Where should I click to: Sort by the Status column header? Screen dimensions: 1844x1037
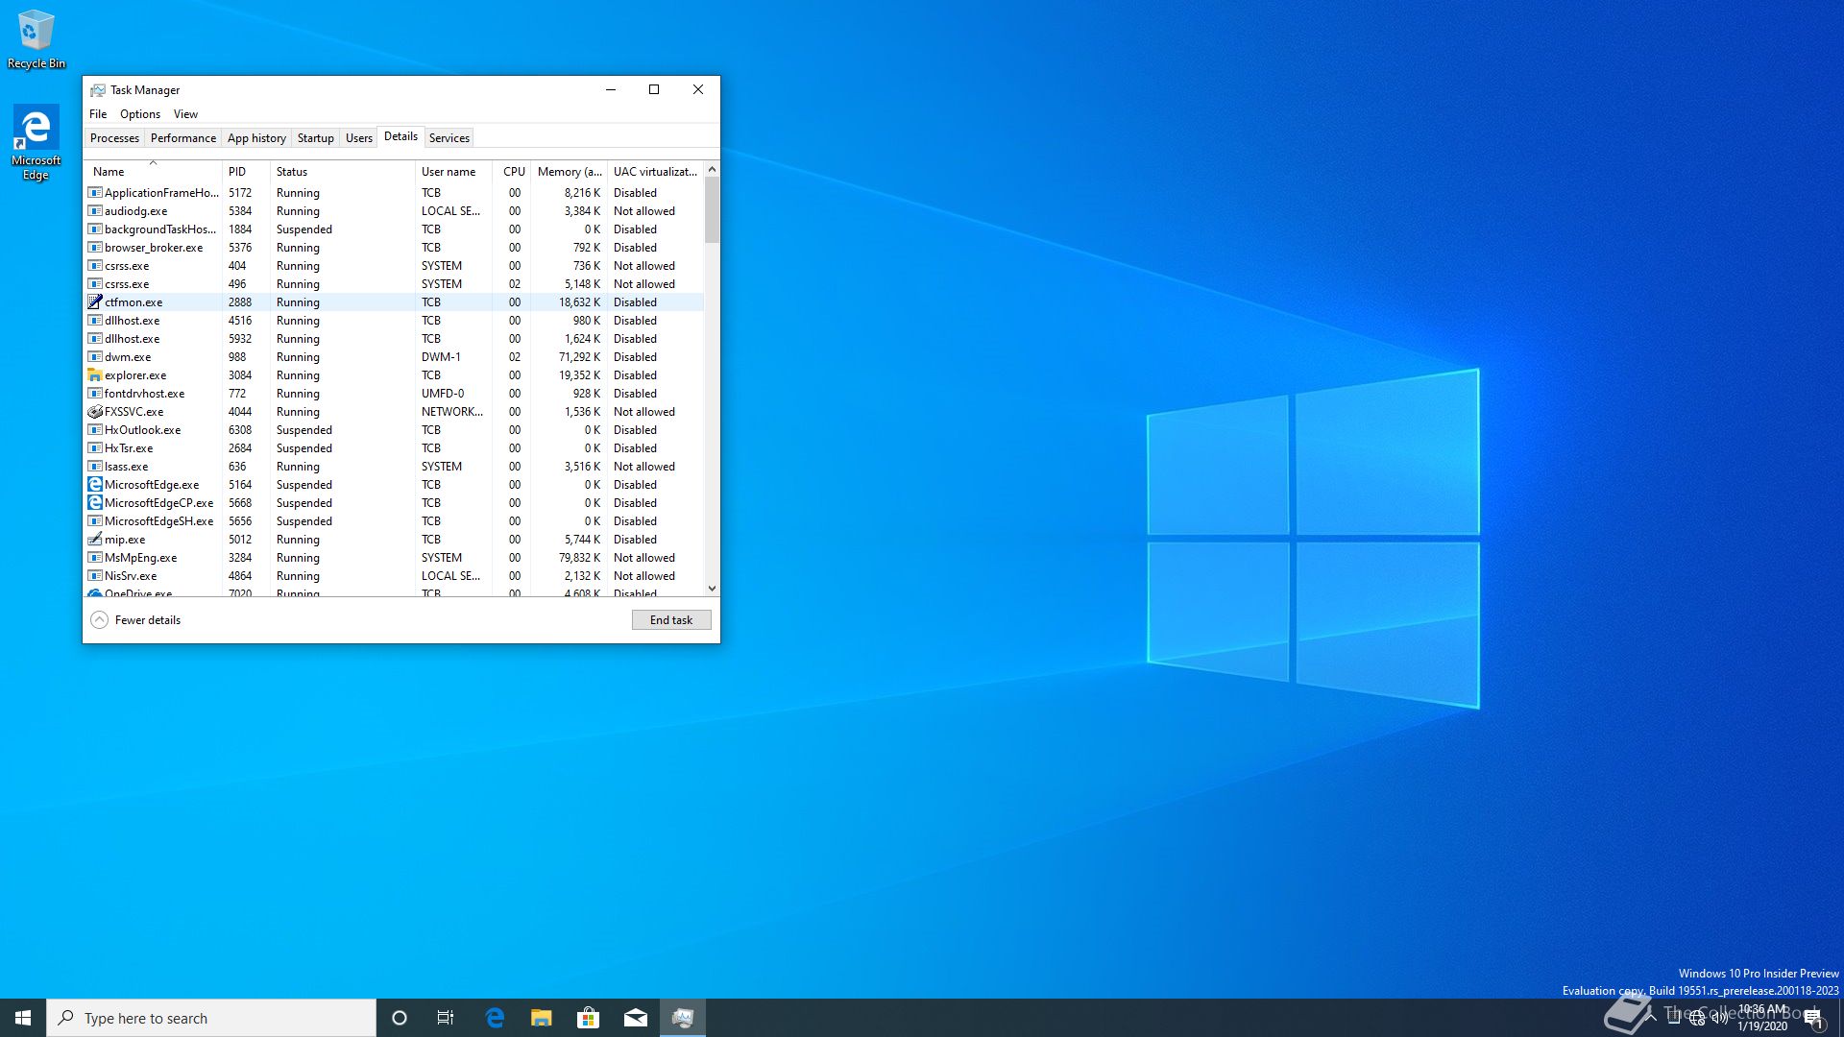343,172
